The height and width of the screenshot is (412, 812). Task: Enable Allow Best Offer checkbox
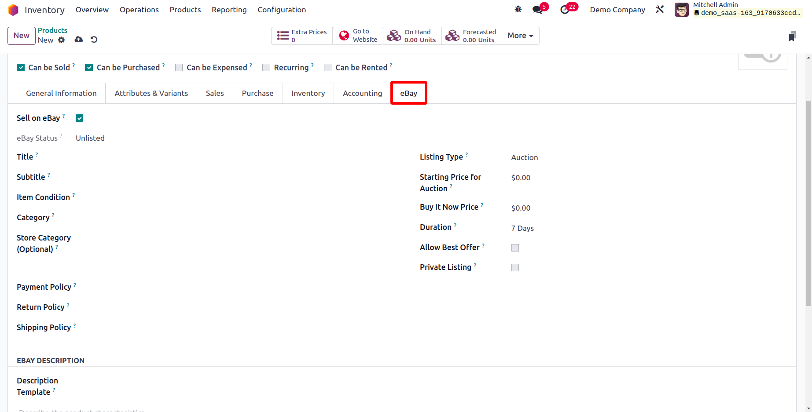coord(515,248)
